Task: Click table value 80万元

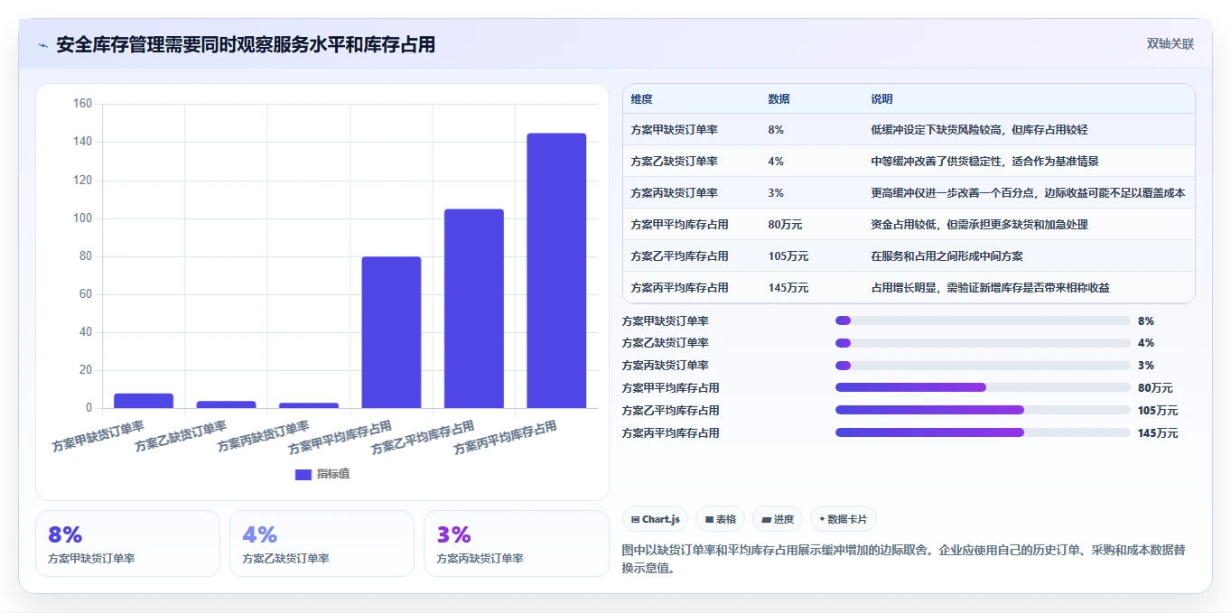Action: coord(786,225)
